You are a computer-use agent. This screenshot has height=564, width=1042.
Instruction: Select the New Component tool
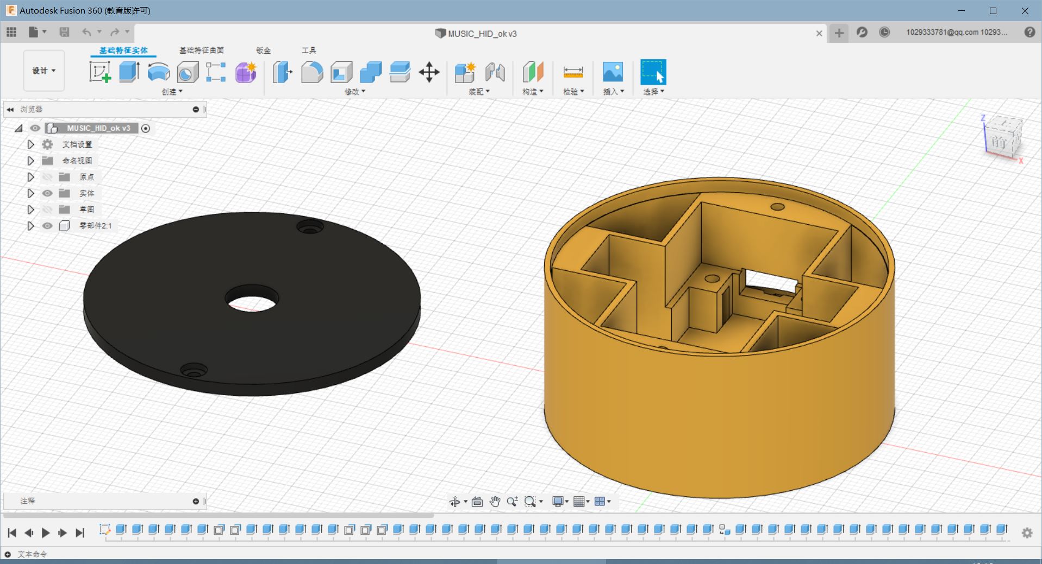point(465,72)
